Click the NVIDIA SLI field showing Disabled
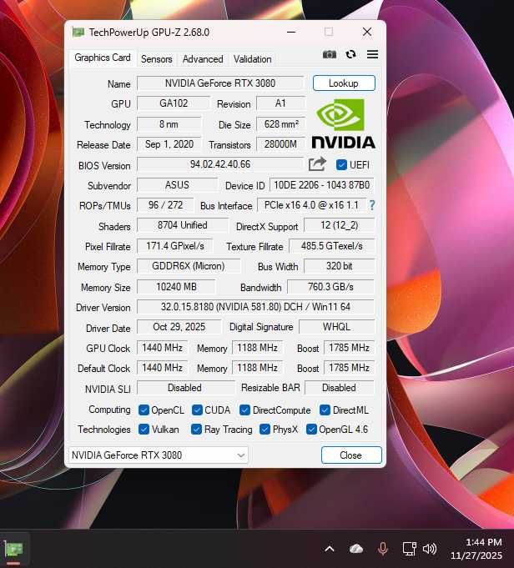 [x=185, y=388]
